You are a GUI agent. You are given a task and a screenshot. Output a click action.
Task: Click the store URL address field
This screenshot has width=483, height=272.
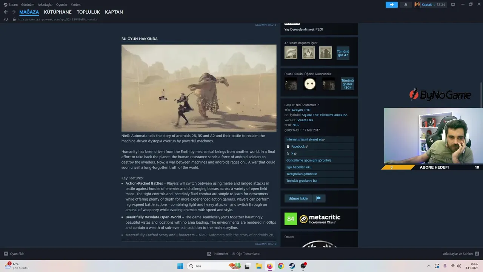[57, 19]
